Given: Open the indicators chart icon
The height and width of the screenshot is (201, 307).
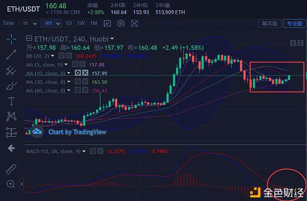Looking at the screenshot, I should click(107, 24).
